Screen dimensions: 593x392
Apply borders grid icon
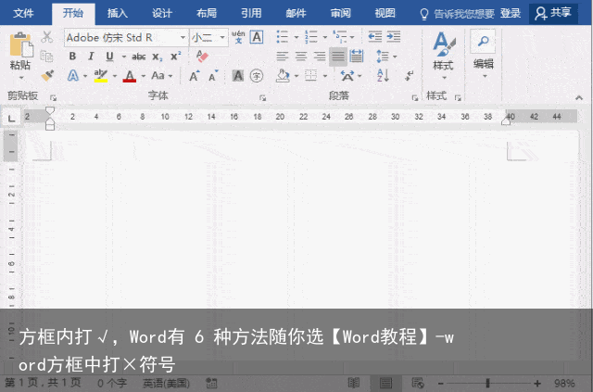(311, 76)
